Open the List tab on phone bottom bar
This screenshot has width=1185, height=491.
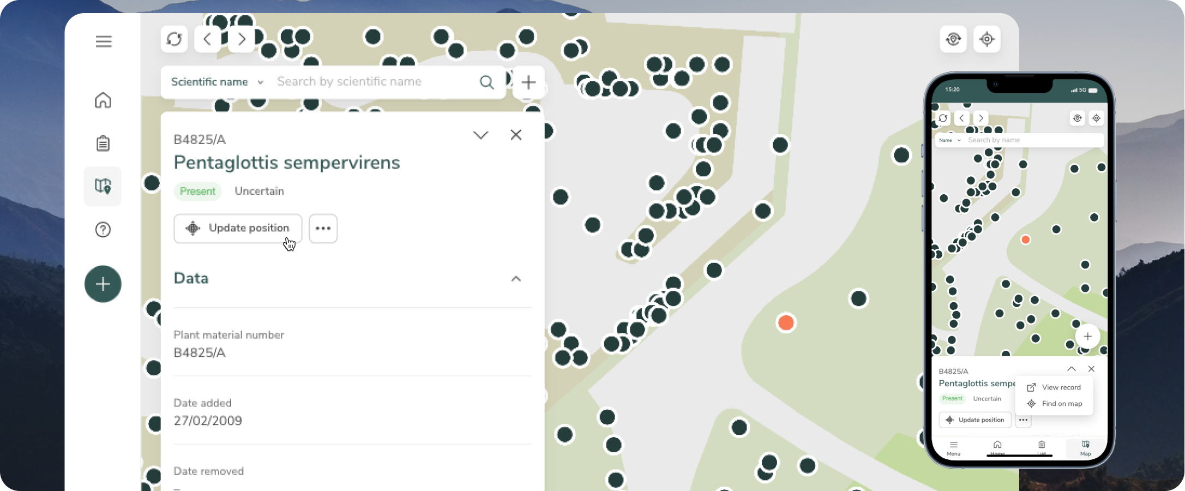[1042, 448]
